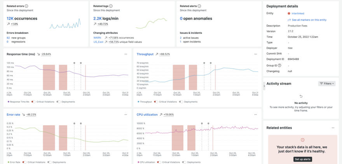Toggle Deployments on the Throughput chart
The width and height of the screenshot is (342, 164).
181,102
